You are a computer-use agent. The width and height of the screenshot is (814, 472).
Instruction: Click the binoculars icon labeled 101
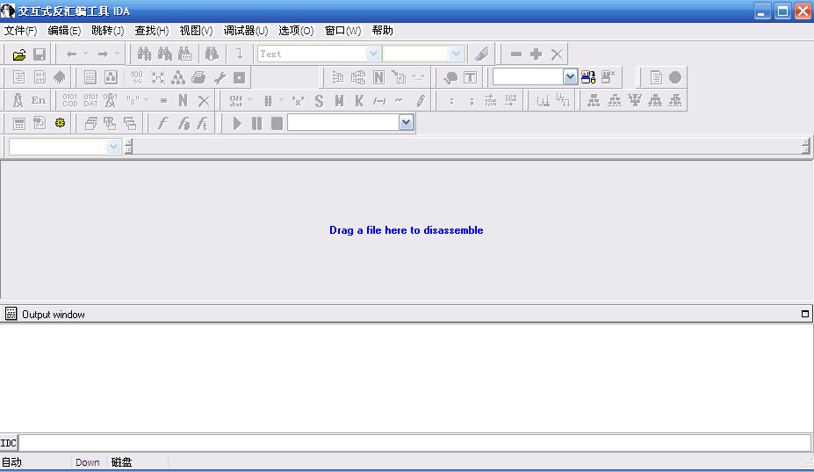(x=185, y=54)
